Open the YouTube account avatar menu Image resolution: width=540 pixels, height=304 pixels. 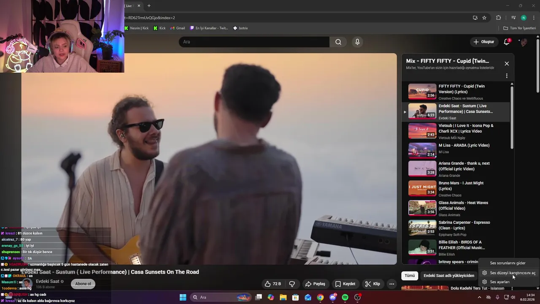(x=524, y=42)
